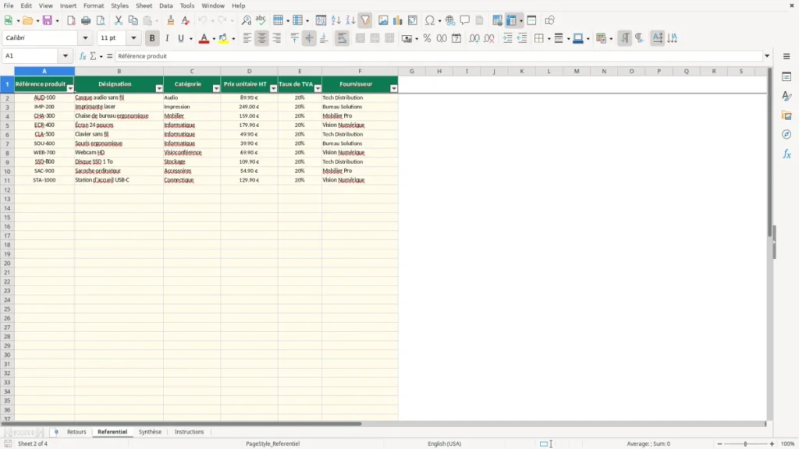Insert chart from toolbar
This screenshot has height=449, width=799.
[397, 20]
